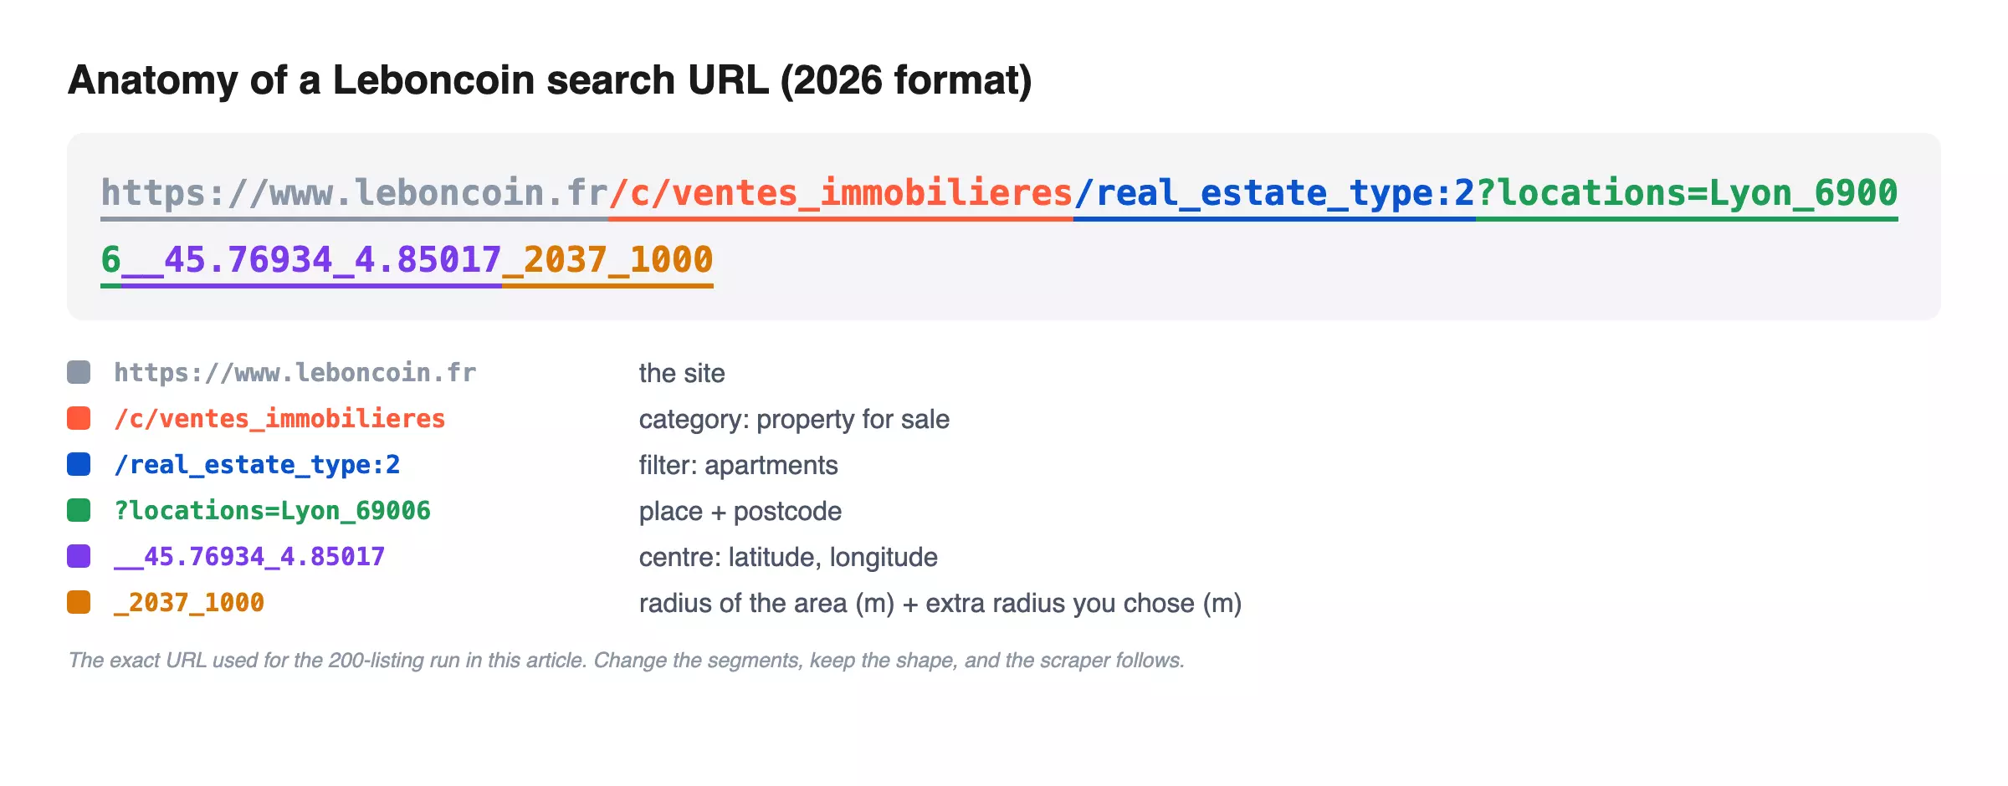2008x786 pixels.
Task: Click the orange radius legend swatch
Action: tap(79, 602)
